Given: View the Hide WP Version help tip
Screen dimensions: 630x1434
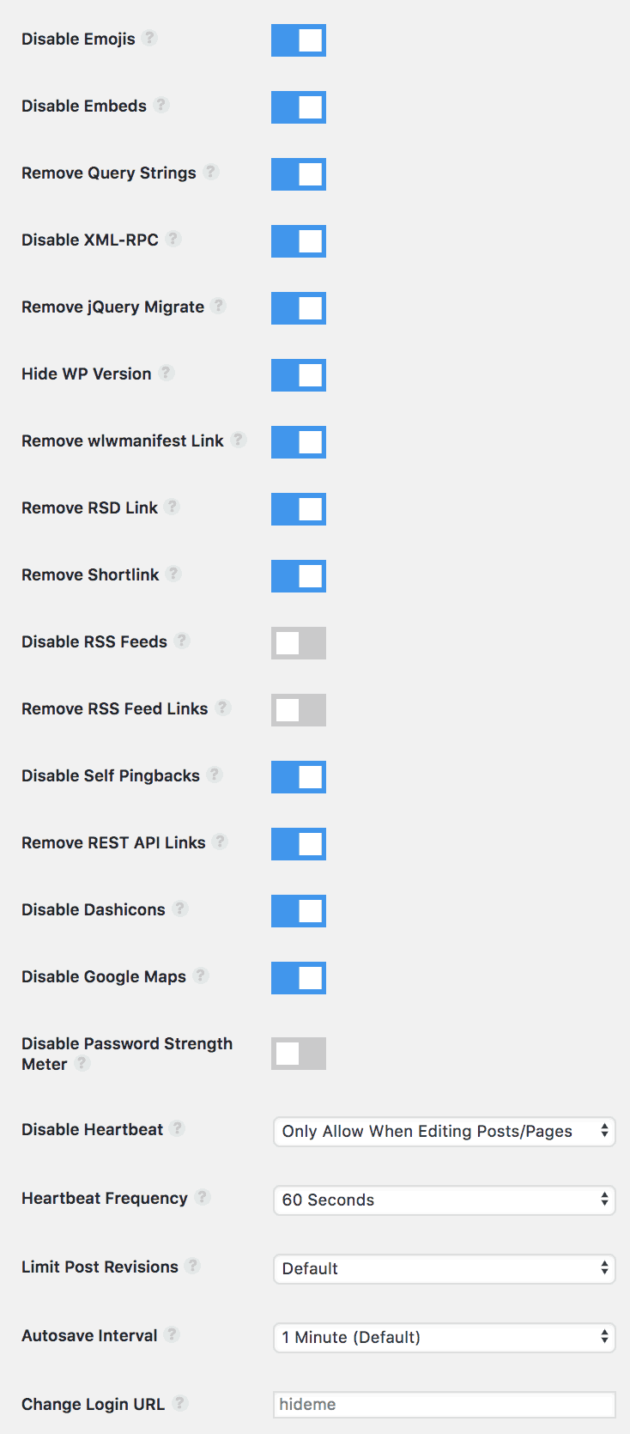Looking at the screenshot, I should (x=166, y=373).
